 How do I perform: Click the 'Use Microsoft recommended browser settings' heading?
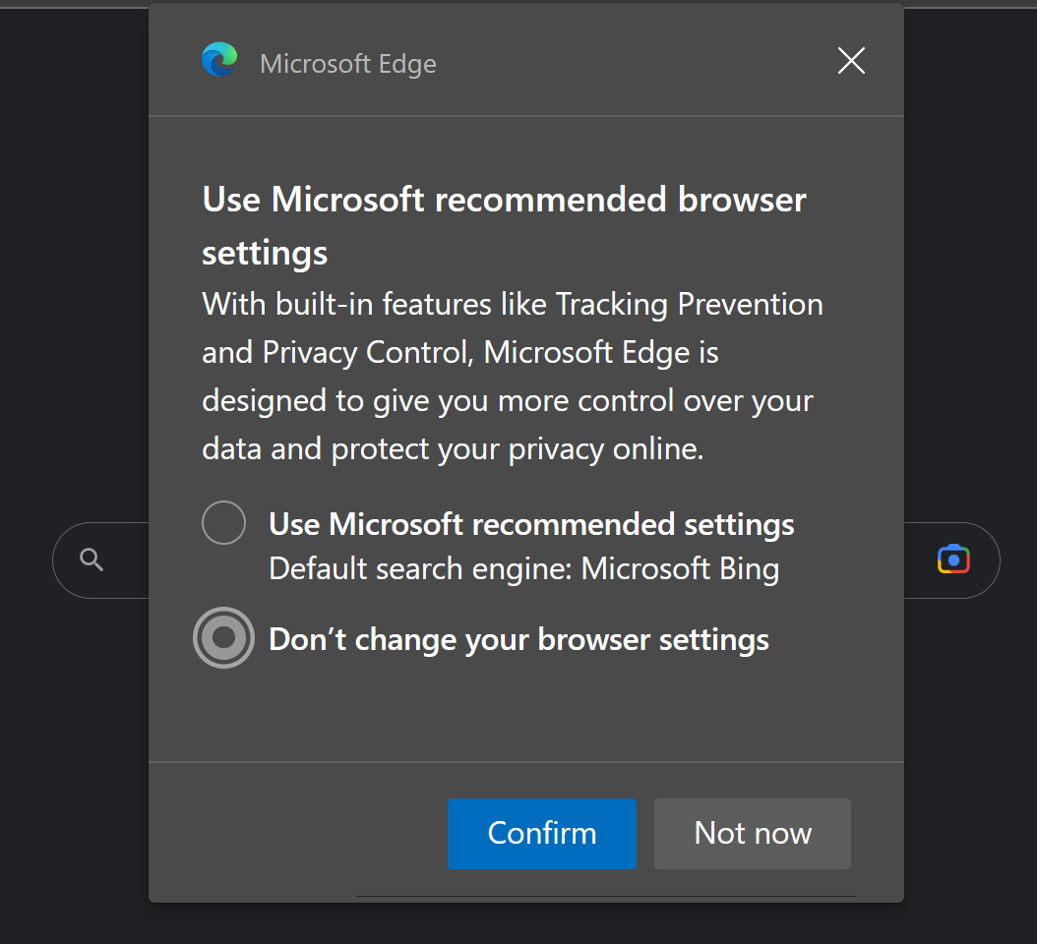pyautogui.click(x=504, y=225)
